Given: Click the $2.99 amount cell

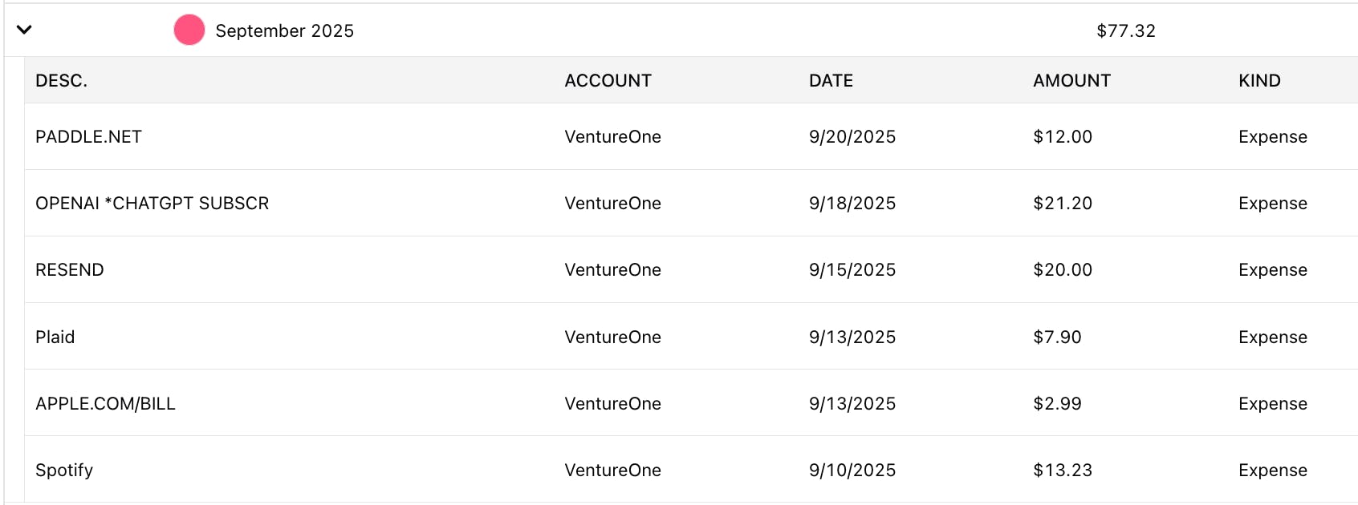Looking at the screenshot, I should tap(1057, 404).
